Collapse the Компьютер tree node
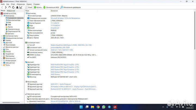 point(2,16)
